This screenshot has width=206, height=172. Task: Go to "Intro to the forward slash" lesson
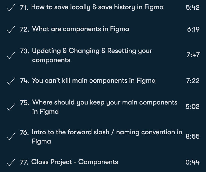point(107,137)
